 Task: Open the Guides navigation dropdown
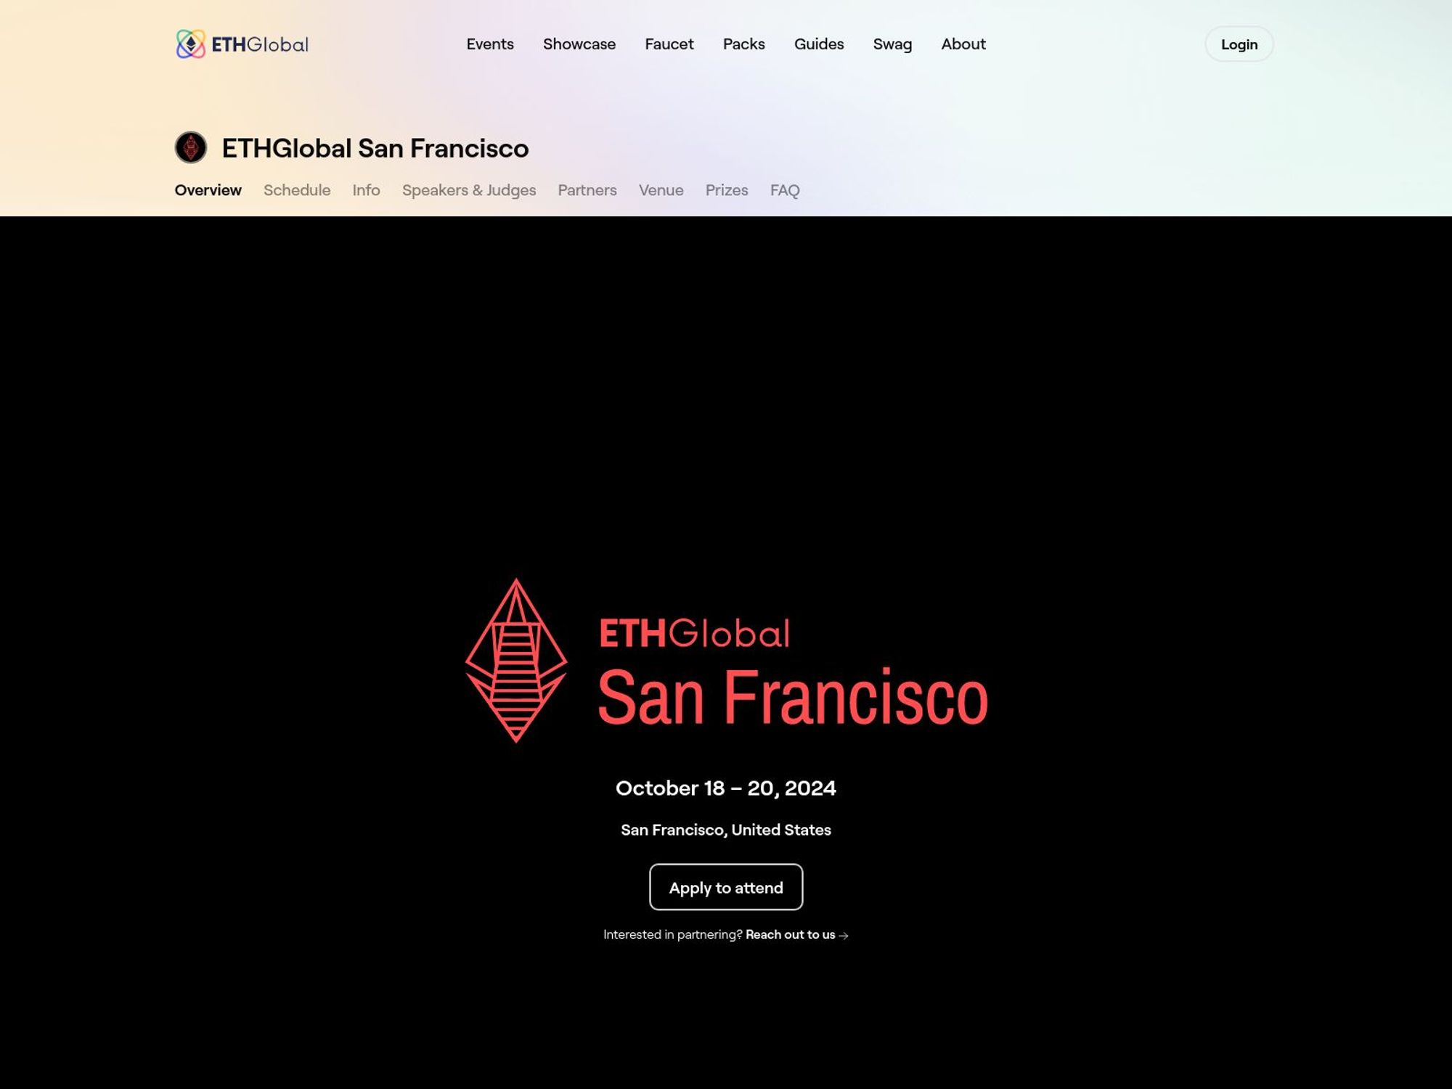[x=819, y=44]
